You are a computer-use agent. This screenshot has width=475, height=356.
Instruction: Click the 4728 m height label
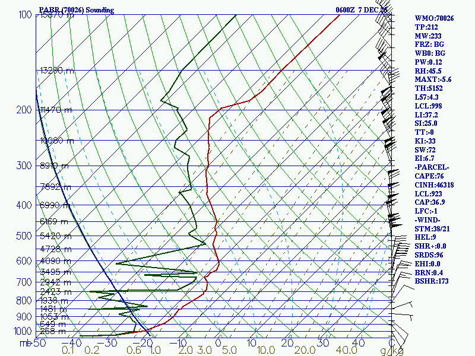pos(56,249)
